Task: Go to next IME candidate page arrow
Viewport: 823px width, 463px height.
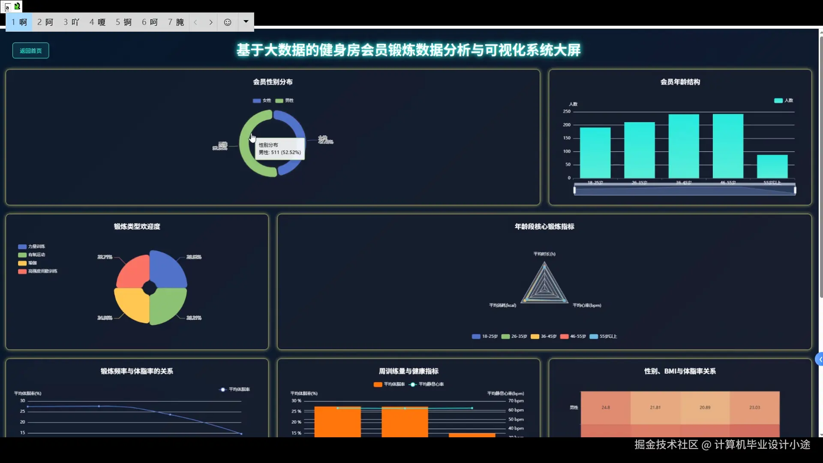Action: pyautogui.click(x=211, y=22)
